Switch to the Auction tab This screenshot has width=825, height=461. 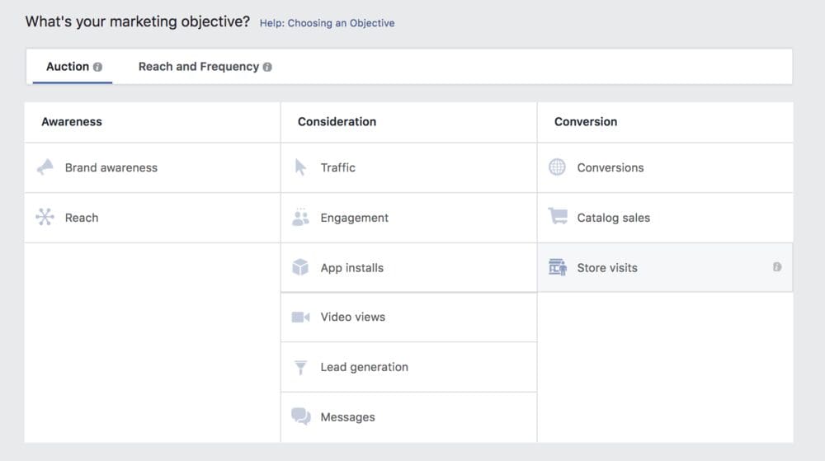(x=73, y=67)
